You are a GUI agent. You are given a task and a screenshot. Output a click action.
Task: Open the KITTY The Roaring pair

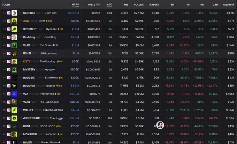click(x=39, y=61)
